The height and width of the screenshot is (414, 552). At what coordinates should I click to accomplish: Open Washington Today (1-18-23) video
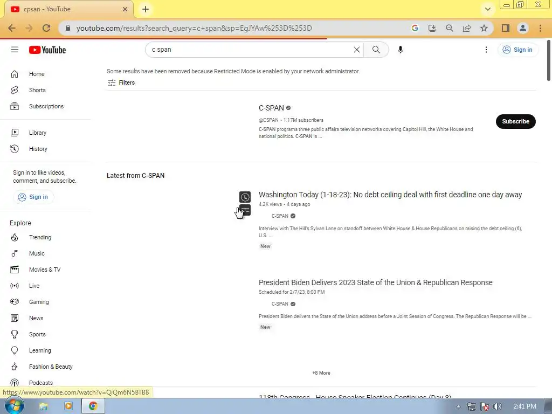[390, 195]
